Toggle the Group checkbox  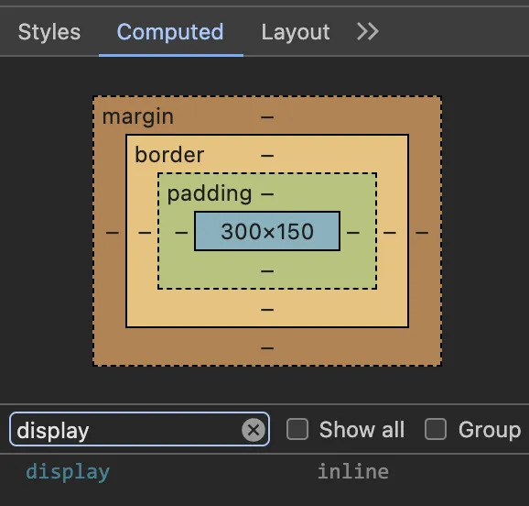436,429
